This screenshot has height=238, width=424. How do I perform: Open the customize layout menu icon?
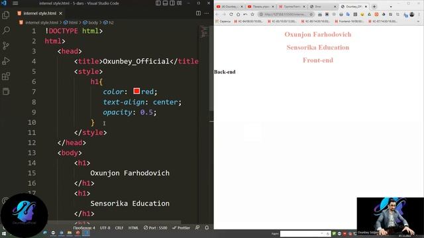180,3
